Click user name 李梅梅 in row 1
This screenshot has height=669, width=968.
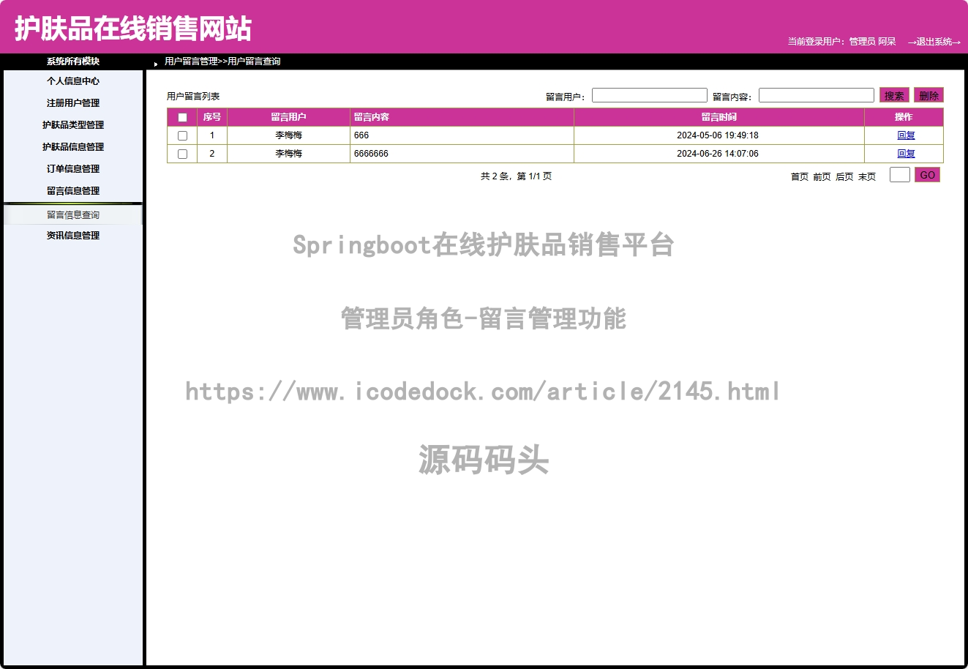click(x=288, y=135)
